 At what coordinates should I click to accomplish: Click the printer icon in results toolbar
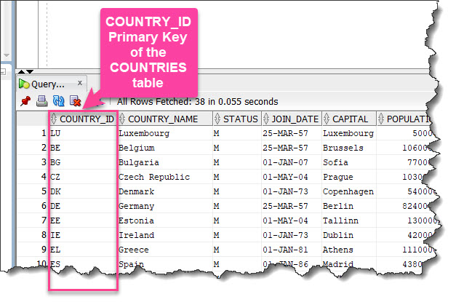pos(42,101)
